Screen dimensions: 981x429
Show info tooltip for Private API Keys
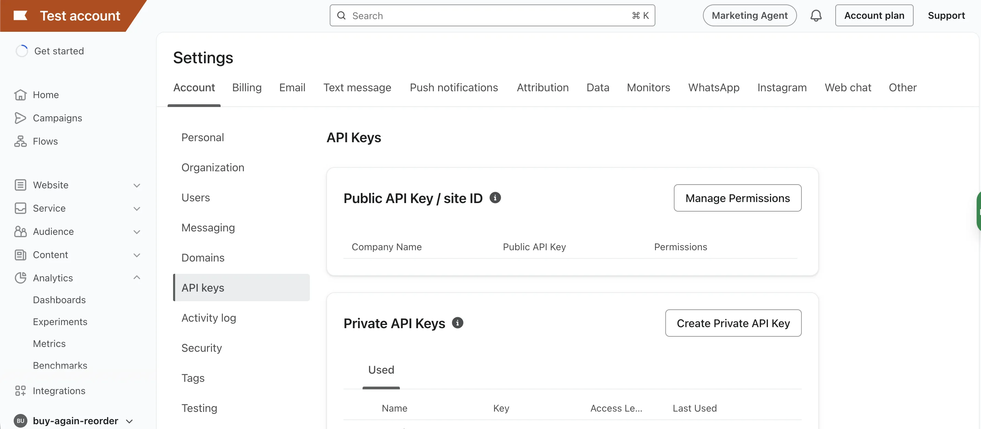coord(457,323)
